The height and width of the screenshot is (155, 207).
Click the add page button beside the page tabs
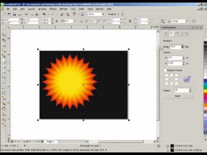click(42, 142)
